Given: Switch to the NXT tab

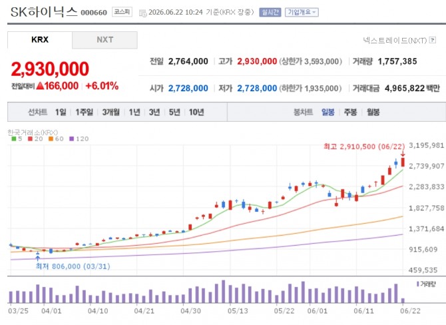Looking at the screenshot, I should [105, 40].
